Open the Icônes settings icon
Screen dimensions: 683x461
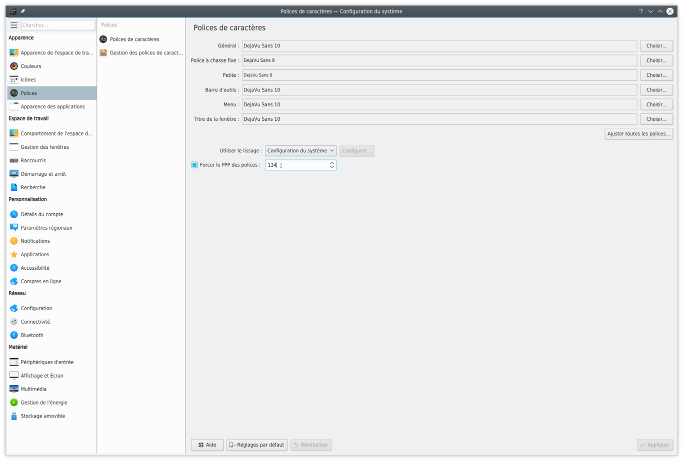coord(14,79)
